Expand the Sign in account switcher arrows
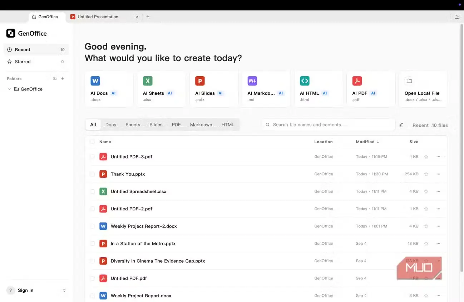 (64, 291)
